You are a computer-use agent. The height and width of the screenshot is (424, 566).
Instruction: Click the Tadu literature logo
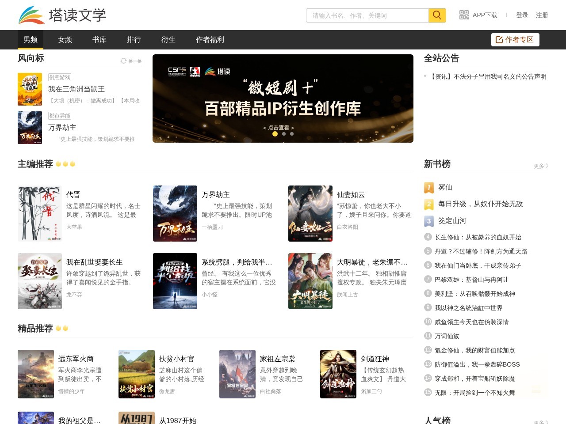(62, 15)
